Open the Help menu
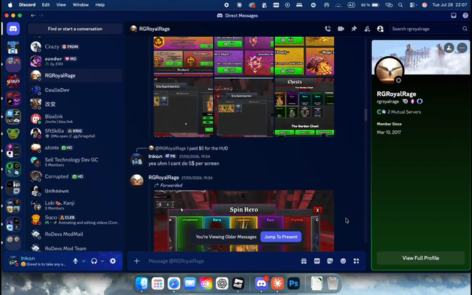 pos(100,5)
